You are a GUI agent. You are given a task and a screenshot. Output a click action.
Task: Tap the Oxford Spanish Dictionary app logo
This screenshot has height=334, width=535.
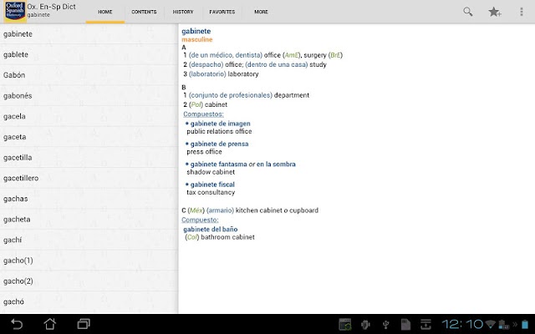coord(15,11)
